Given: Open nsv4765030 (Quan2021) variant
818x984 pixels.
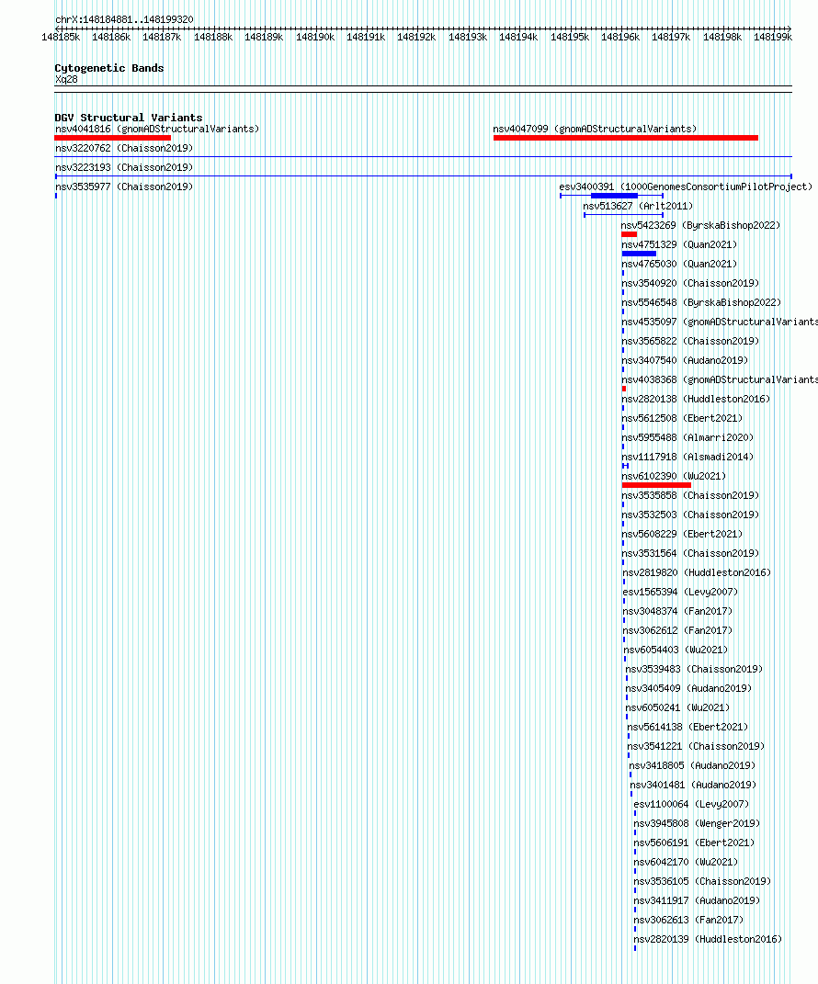Looking at the screenshot, I should (679, 265).
